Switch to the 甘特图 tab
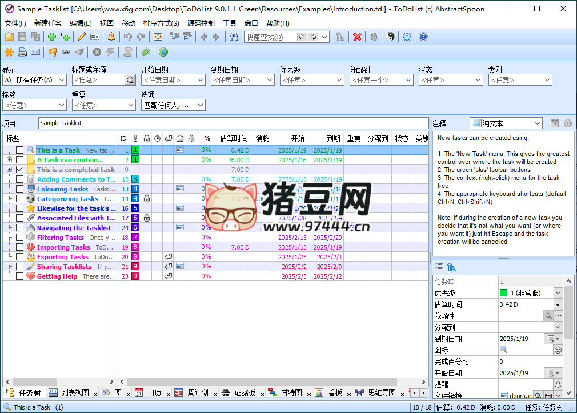 pyautogui.click(x=291, y=392)
